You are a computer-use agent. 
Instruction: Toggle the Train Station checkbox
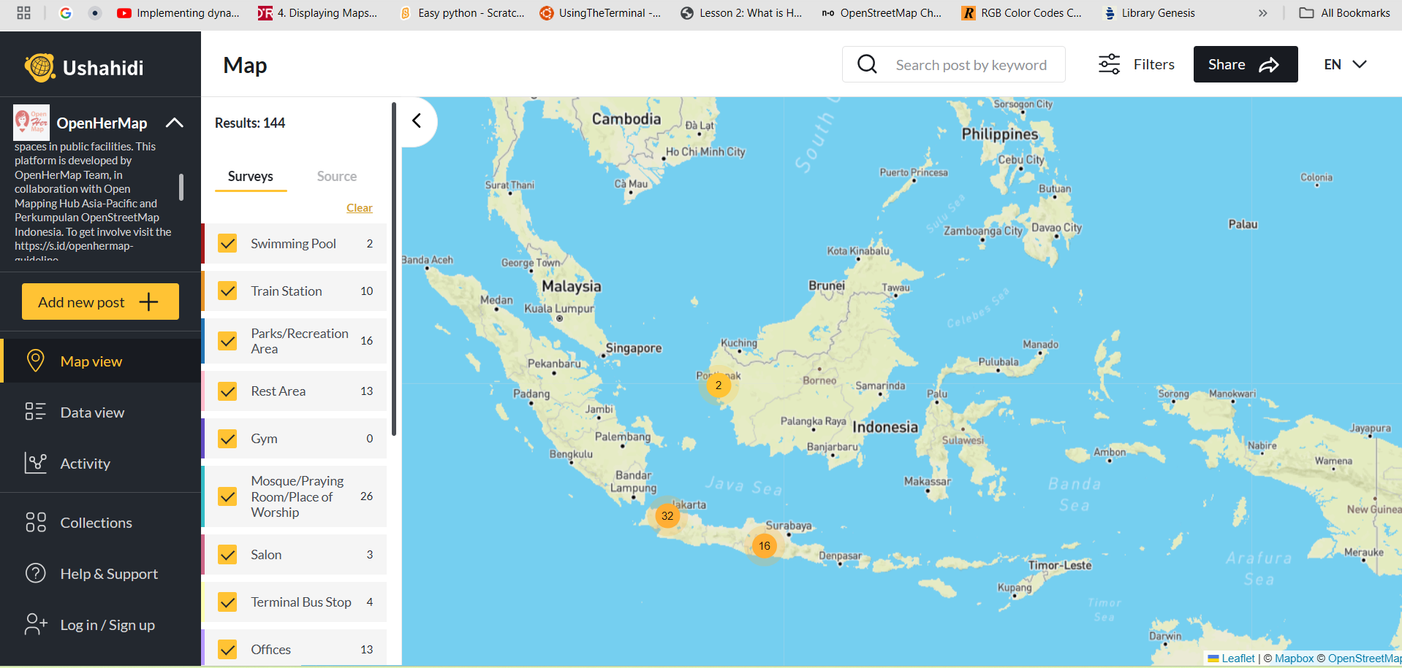pyautogui.click(x=228, y=291)
